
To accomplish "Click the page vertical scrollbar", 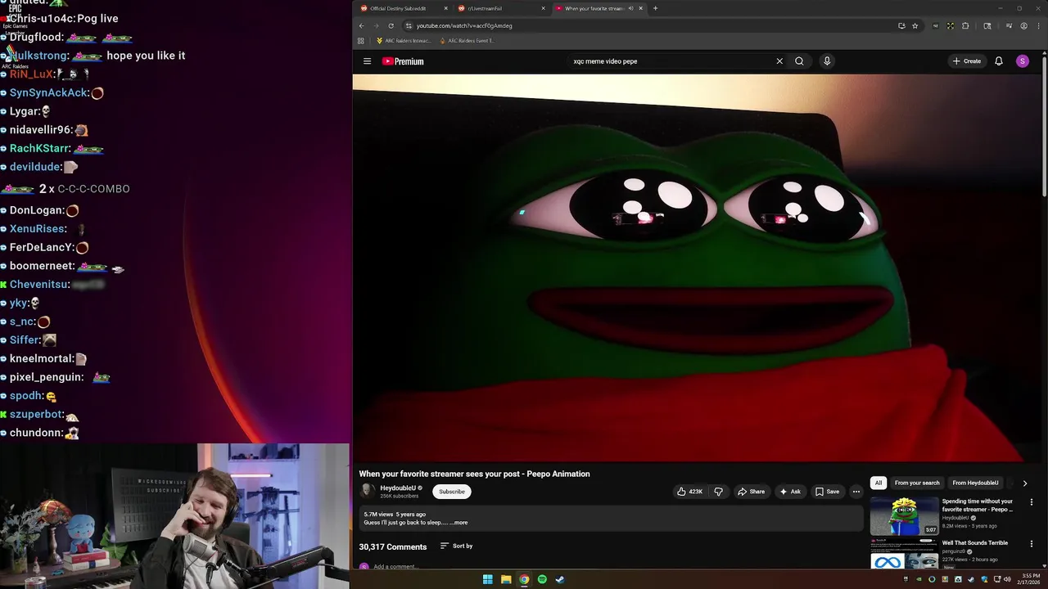I will [1044, 126].
